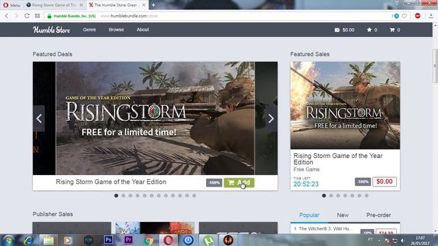Open Featured Sales Rising Storm title link

(338, 159)
